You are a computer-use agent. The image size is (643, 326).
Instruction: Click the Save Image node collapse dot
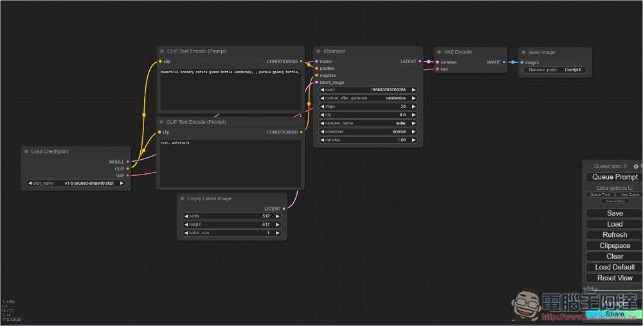pos(523,53)
